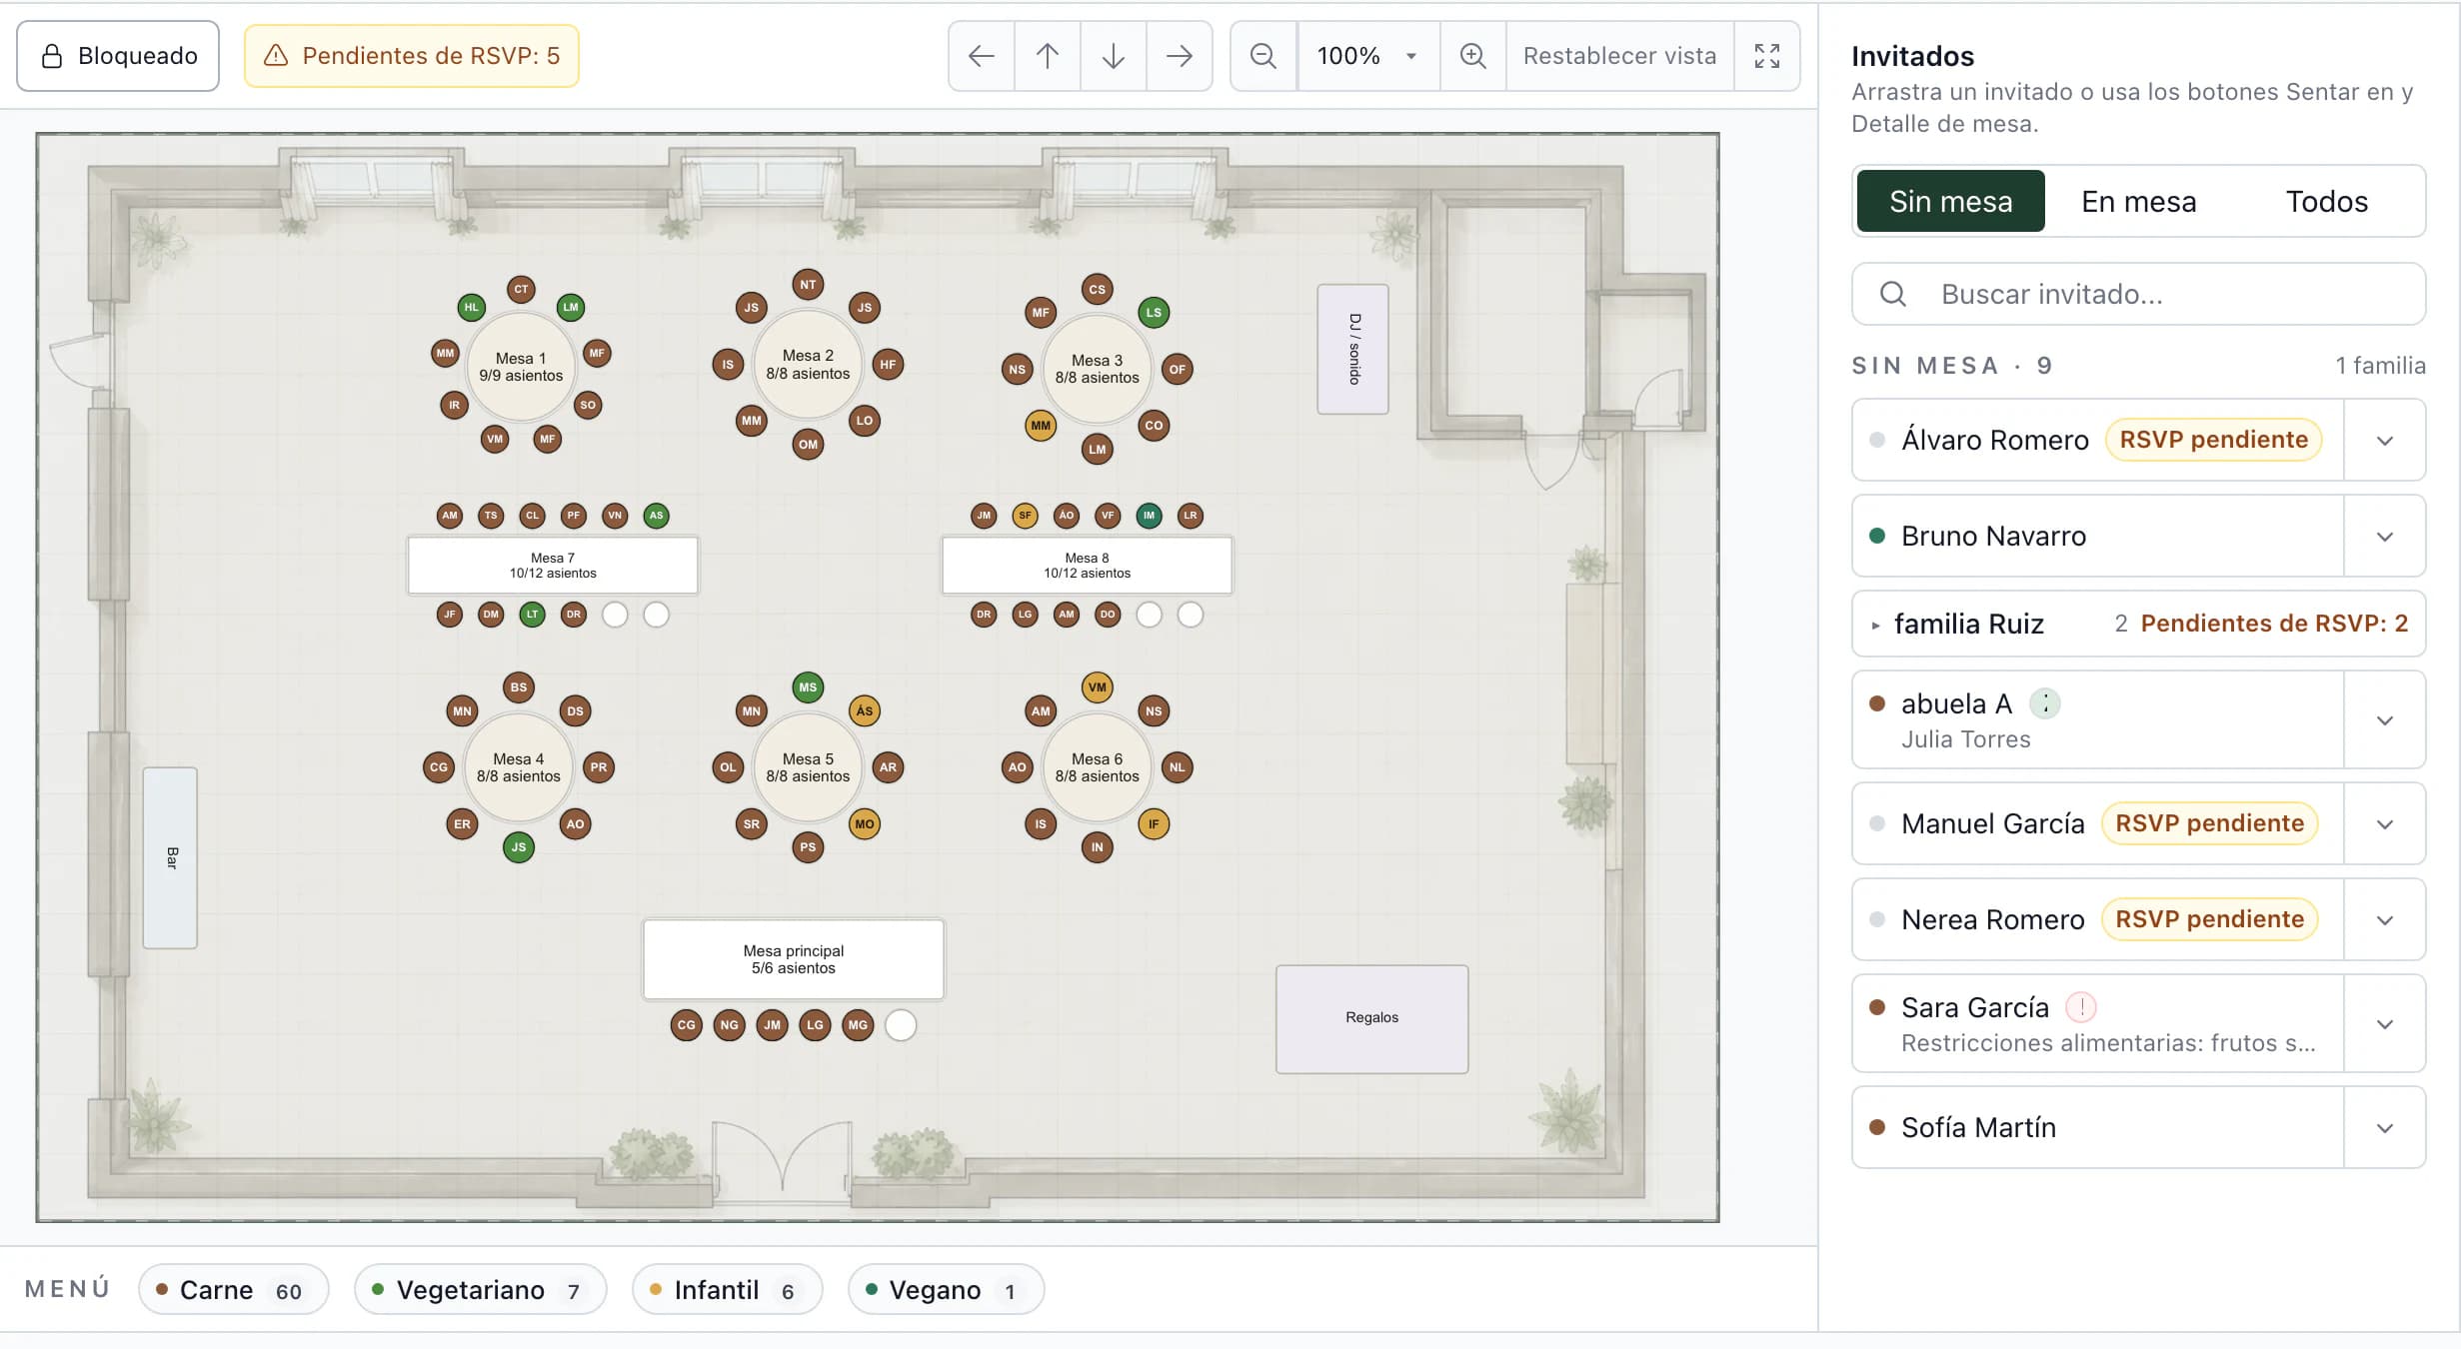Switch to the En mesa tab
This screenshot has width=2461, height=1349.
tap(2138, 201)
